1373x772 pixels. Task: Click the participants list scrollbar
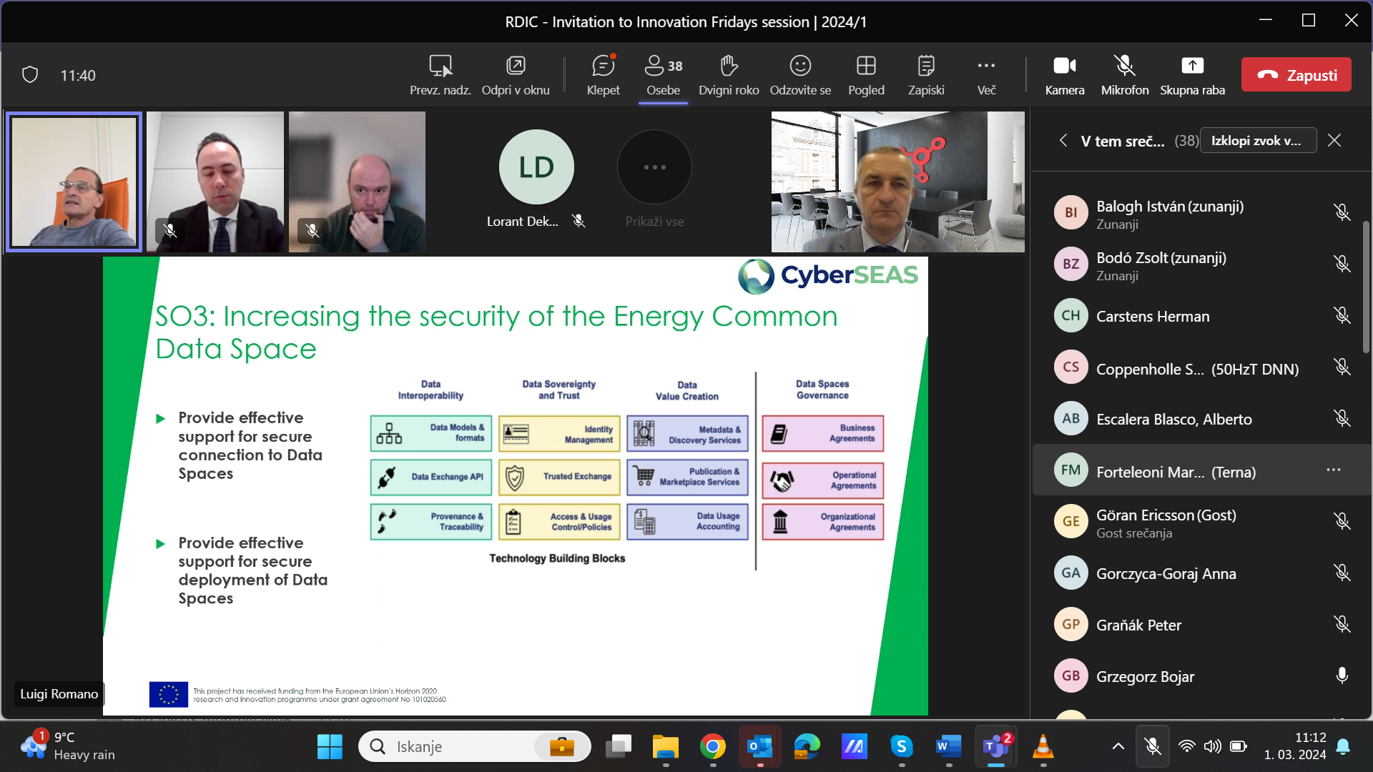click(x=1366, y=286)
